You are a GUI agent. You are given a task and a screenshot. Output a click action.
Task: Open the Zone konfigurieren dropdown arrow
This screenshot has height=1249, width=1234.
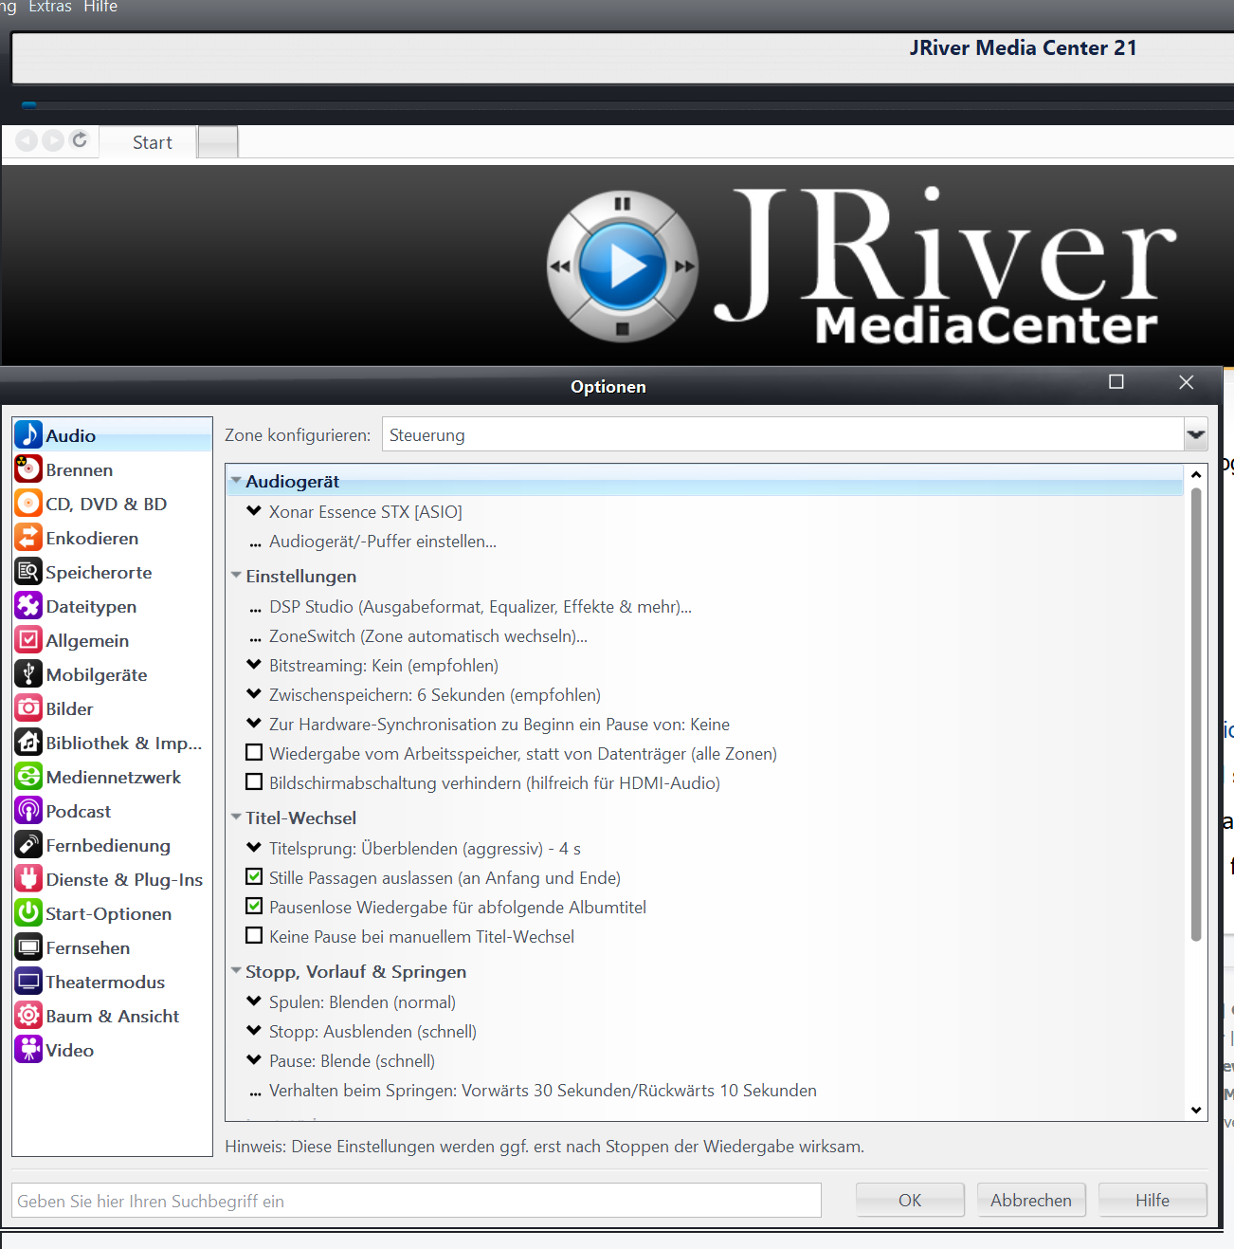(x=1195, y=434)
